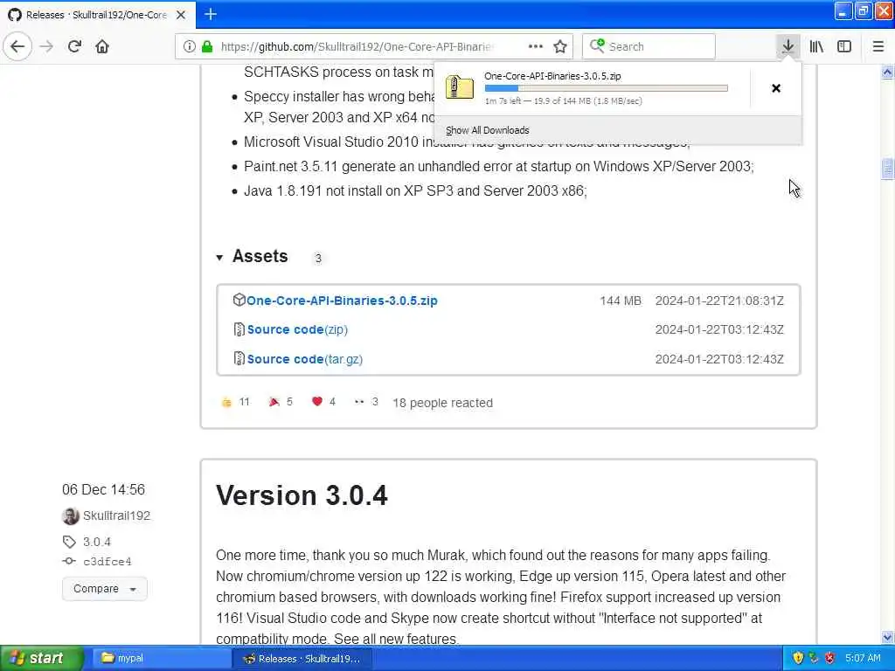Open the Version 3.0.4 release heading
Screen dimensions: 895x671
pyautogui.click(x=302, y=495)
